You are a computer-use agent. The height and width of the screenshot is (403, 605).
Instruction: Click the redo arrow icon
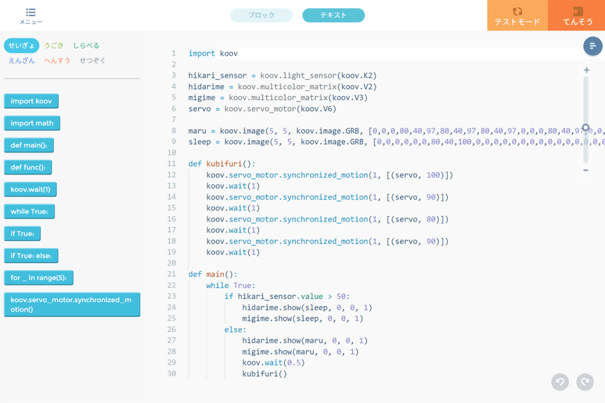(x=585, y=382)
